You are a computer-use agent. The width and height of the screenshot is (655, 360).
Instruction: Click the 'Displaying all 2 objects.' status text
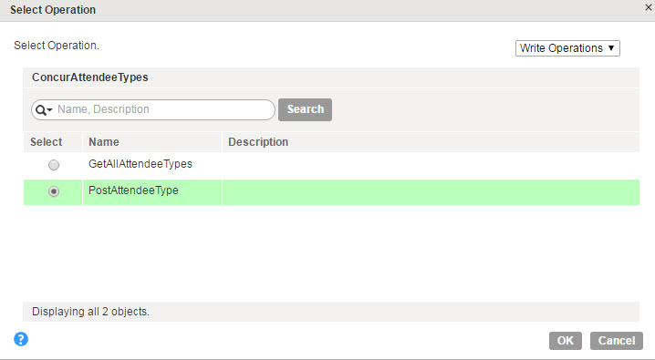pos(90,312)
